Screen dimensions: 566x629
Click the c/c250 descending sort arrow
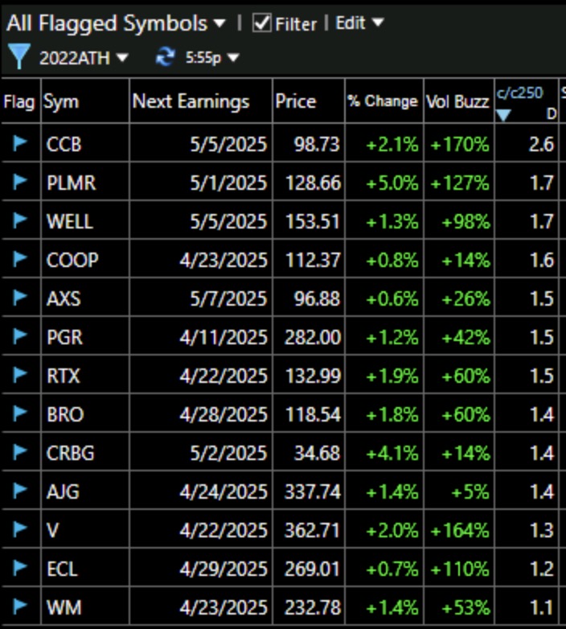503,115
